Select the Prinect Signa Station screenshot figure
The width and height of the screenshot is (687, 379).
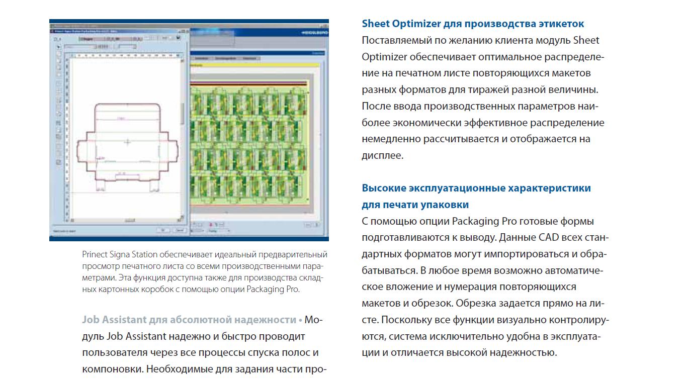(189, 130)
